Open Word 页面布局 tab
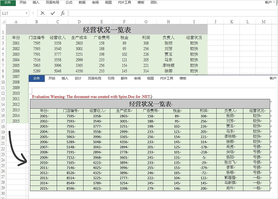Image resolution: width=278 pixels, height=199 pixels. tap(94, 78)
